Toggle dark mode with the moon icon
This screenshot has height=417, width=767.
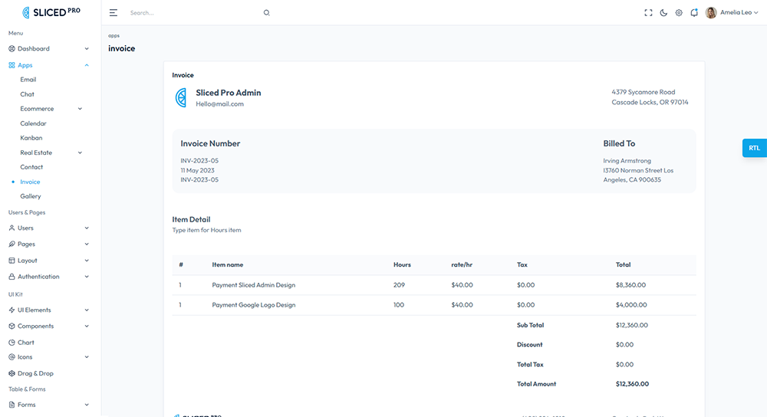(663, 13)
